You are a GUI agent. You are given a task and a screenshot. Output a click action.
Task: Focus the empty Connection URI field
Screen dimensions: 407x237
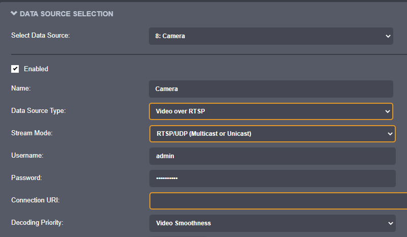point(277,200)
